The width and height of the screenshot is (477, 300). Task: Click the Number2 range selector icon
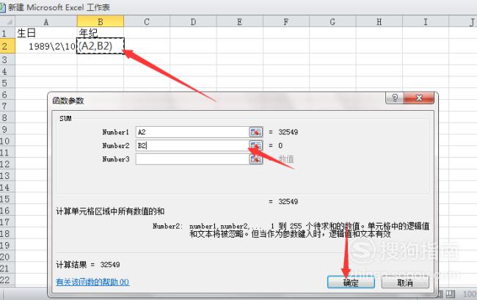coord(255,145)
